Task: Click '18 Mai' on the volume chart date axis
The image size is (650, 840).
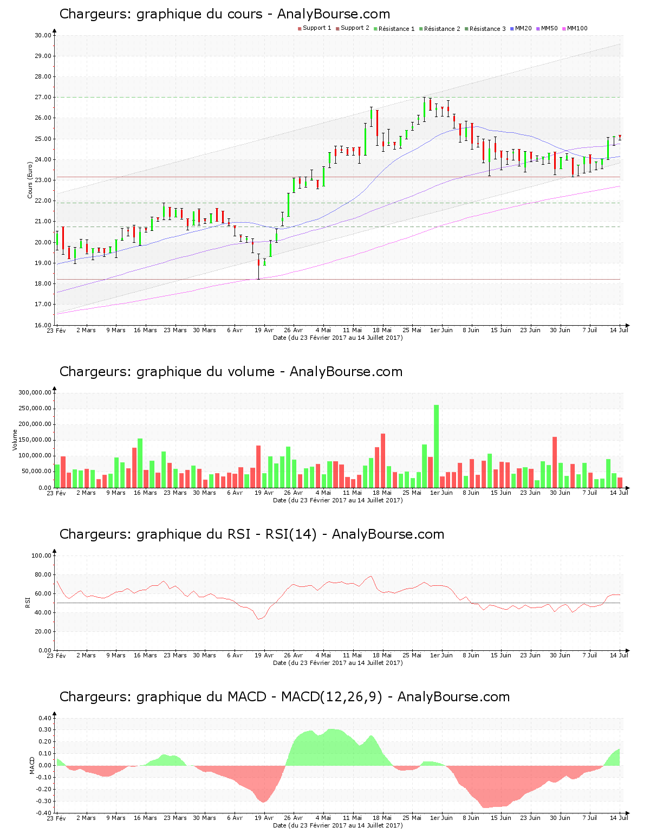Action: pyautogui.click(x=382, y=493)
